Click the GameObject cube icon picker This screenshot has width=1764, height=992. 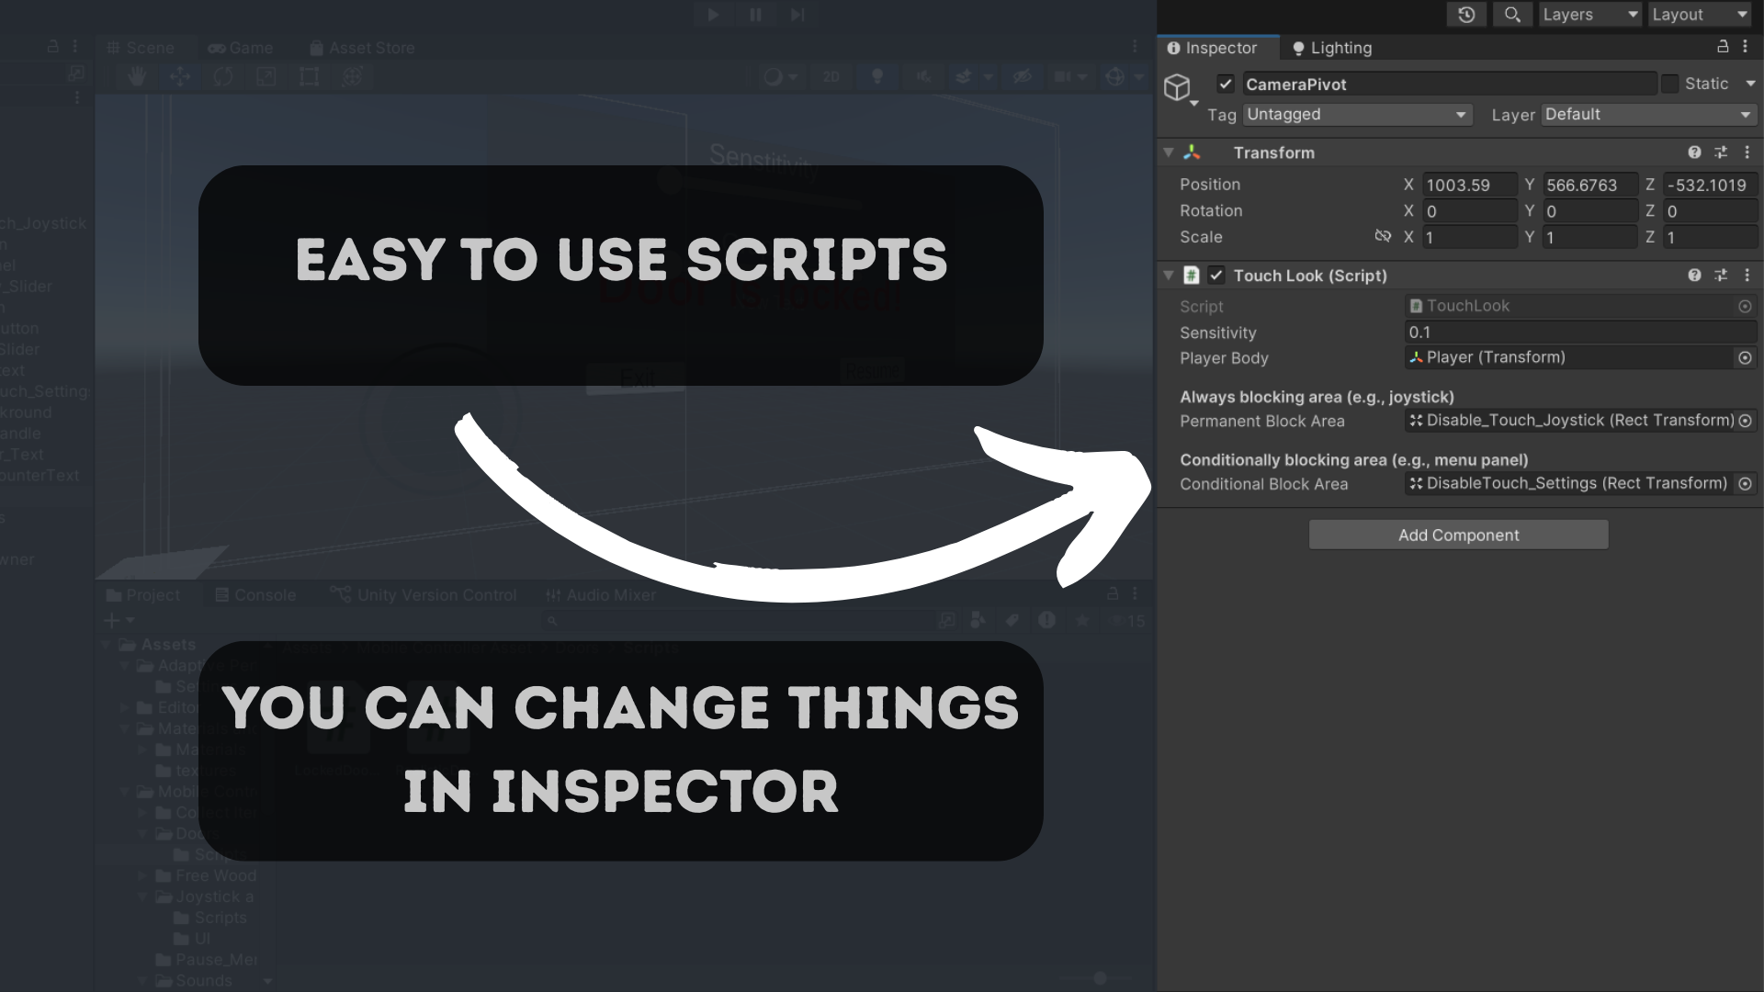point(1178,87)
